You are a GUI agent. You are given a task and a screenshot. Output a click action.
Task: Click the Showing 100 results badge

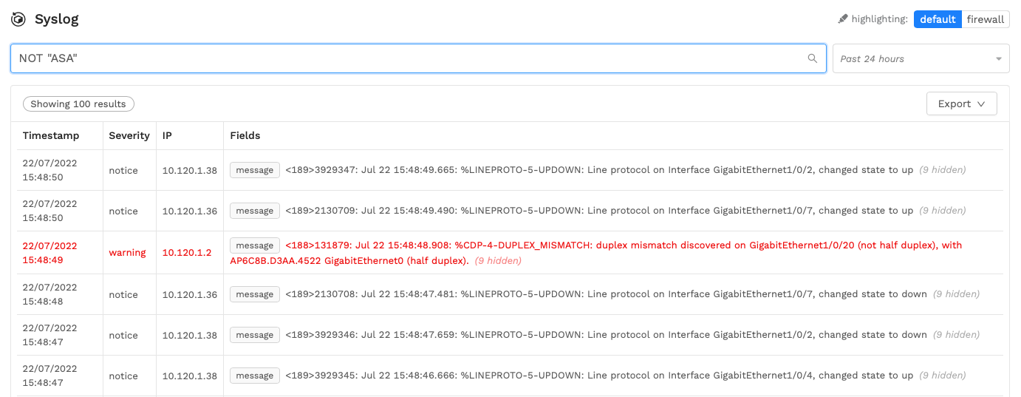78,104
